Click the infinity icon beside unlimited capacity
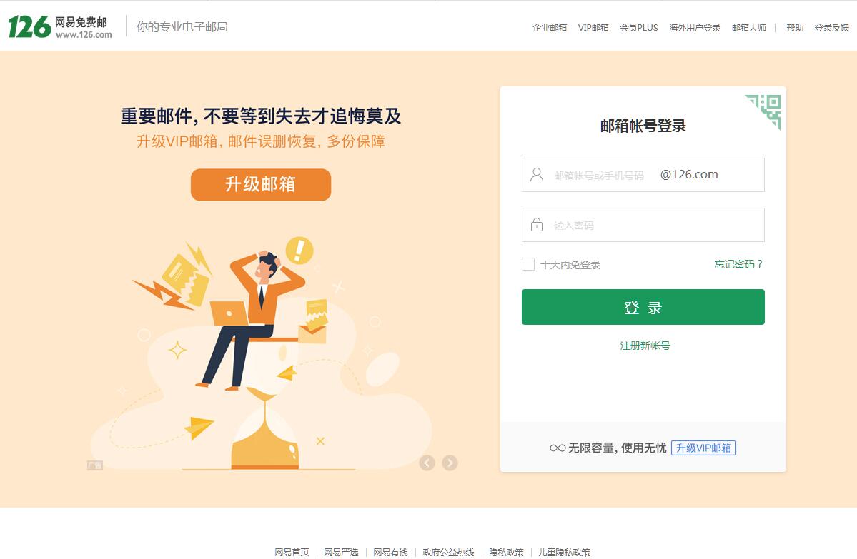The height and width of the screenshot is (559, 857). tap(558, 448)
